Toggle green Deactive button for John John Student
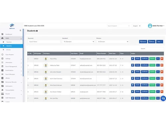The image size is (166, 125). (152, 72)
